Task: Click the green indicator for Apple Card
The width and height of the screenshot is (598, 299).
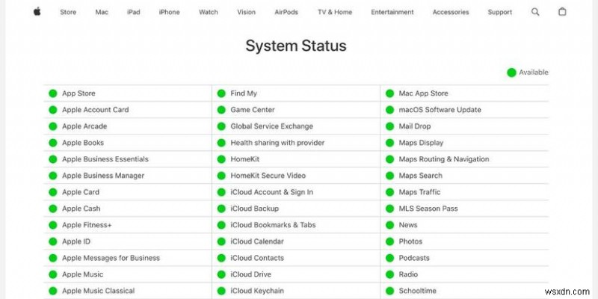Action: (52, 192)
